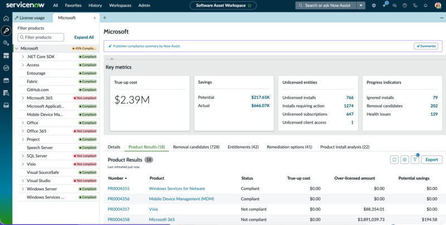
Task: Open the help question mark icon
Action: (405, 6)
